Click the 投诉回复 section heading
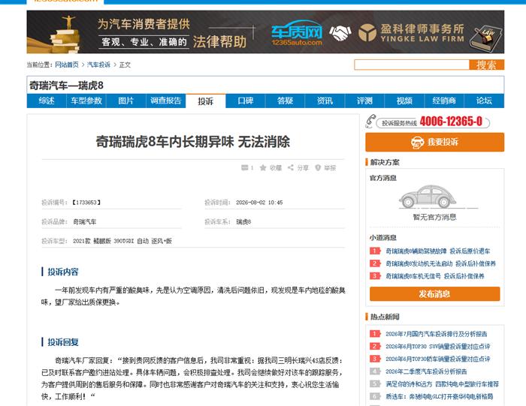Image resolution: width=526 pixels, height=406 pixels. pos(62,342)
